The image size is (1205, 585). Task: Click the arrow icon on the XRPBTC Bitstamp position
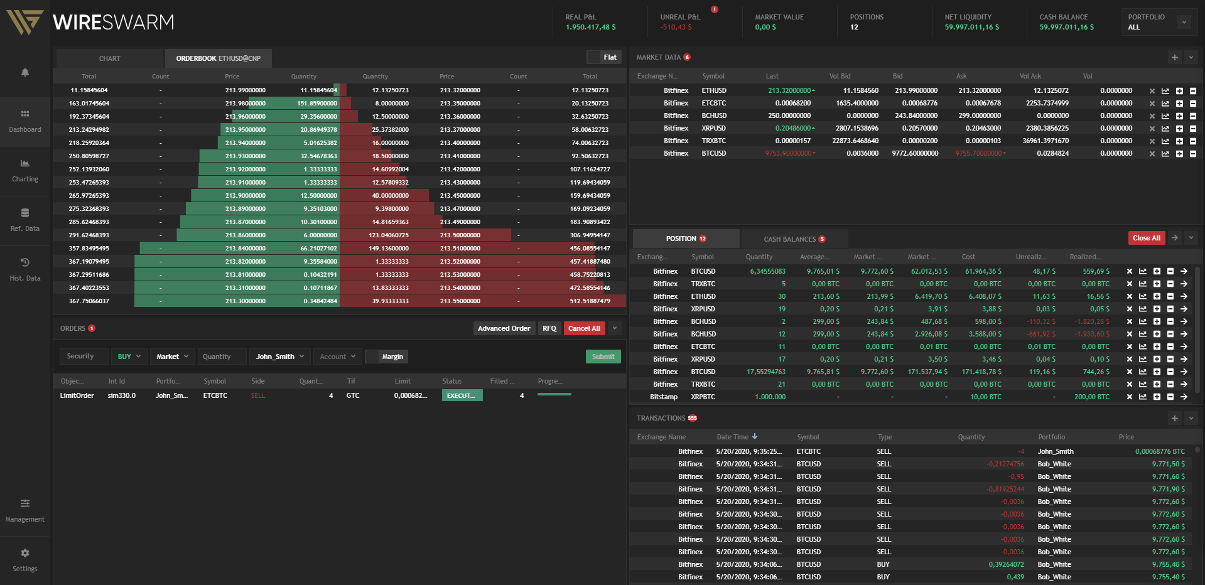[x=1184, y=397]
